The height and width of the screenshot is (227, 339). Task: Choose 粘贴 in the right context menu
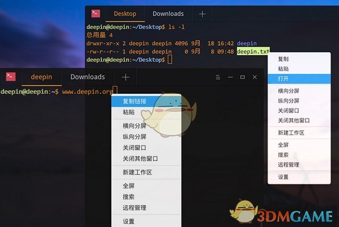299,69
